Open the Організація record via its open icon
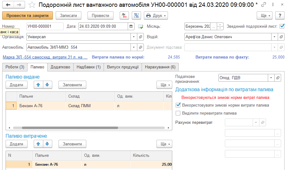 140,37
